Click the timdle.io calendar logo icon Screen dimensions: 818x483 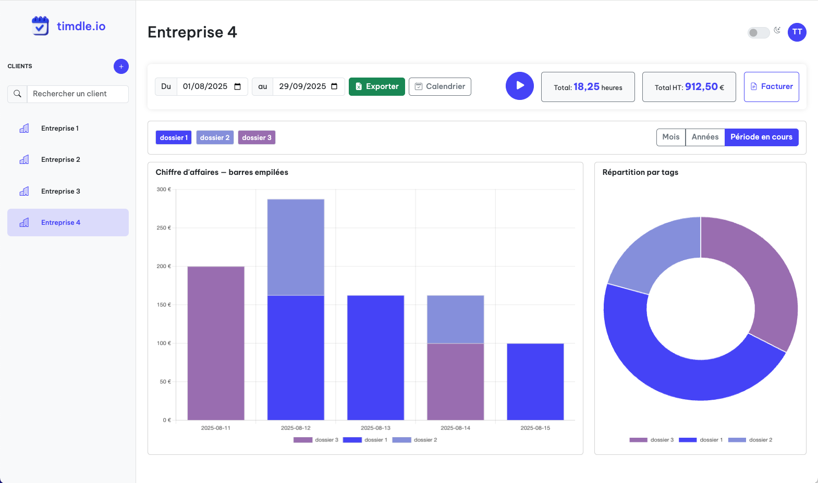pyautogui.click(x=40, y=26)
